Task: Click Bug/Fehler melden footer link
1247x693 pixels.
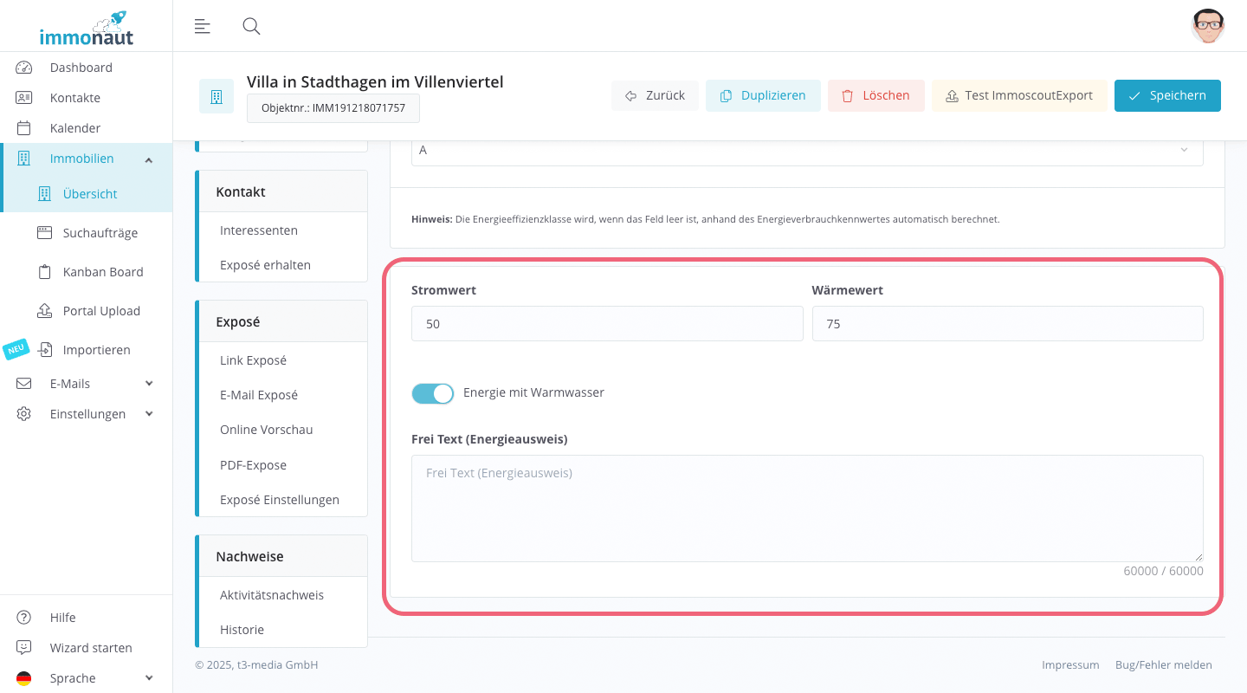Action: click(1164, 665)
